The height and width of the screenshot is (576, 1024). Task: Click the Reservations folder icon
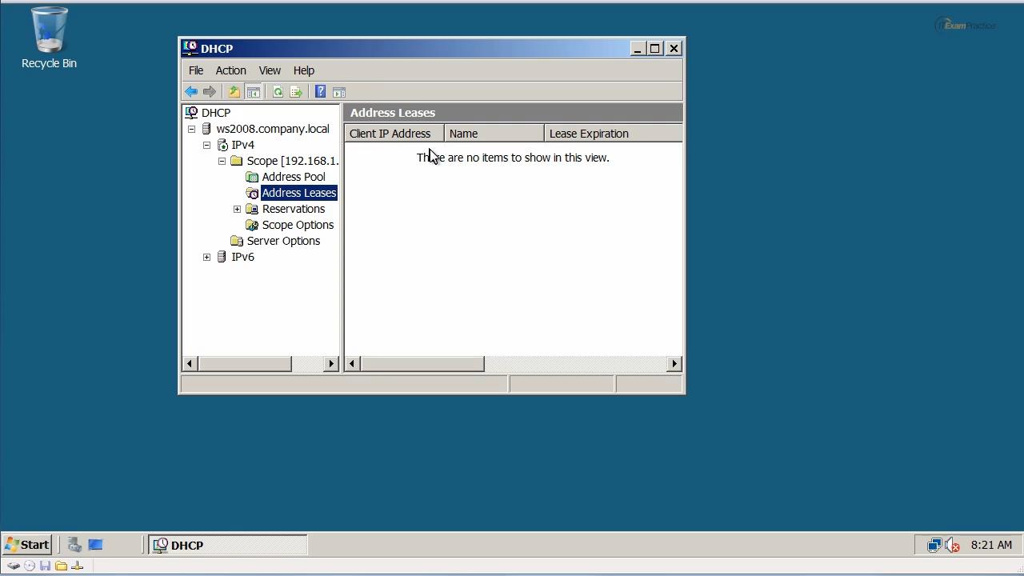[252, 209]
